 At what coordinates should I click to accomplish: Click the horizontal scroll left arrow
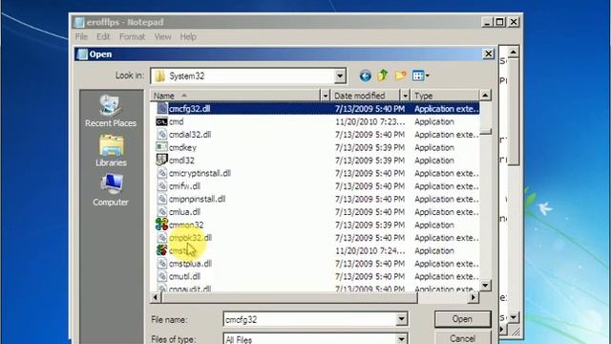(156, 297)
